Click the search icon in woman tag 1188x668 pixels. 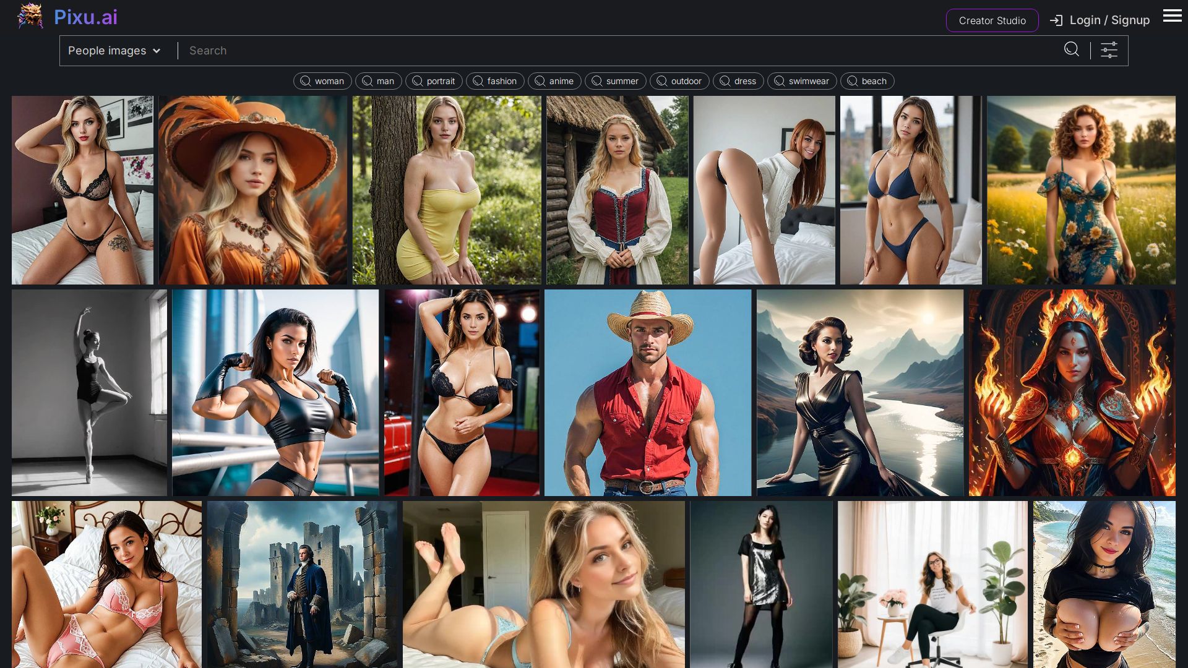pos(305,81)
